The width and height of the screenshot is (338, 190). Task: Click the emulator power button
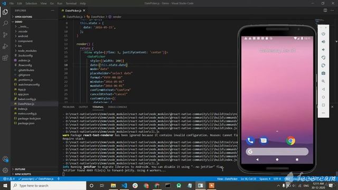click(x=323, y=34)
